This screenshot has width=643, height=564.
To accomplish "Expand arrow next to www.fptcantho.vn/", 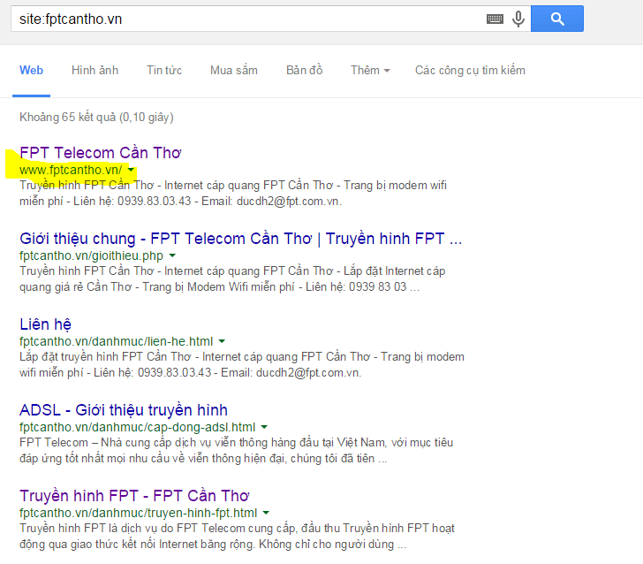I will (x=131, y=170).
